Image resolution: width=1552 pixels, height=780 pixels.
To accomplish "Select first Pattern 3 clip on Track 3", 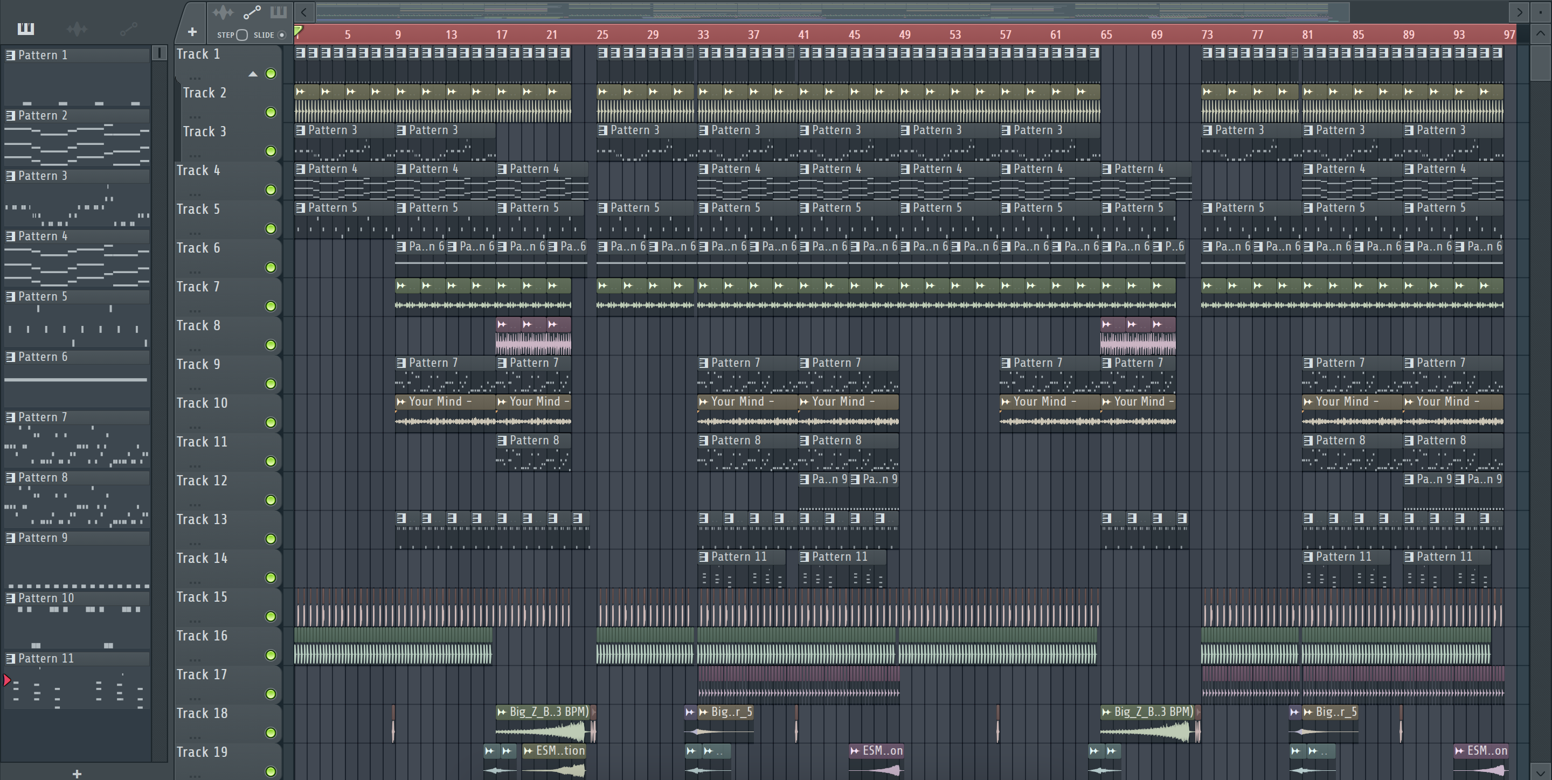I will click(x=345, y=142).
